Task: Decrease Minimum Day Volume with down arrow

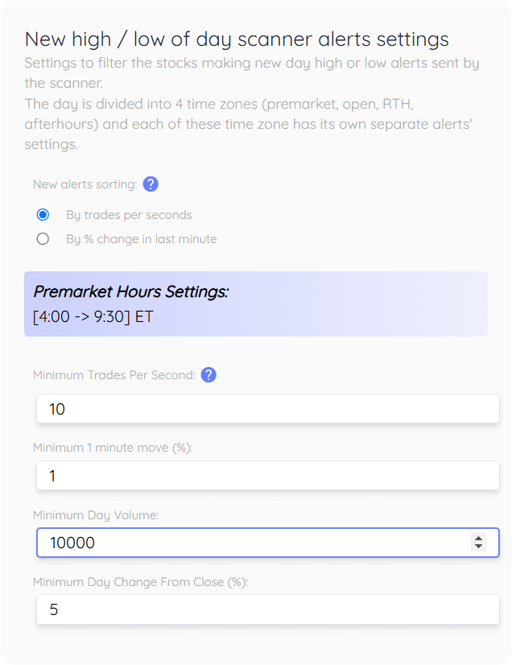Action: click(x=478, y=547)
